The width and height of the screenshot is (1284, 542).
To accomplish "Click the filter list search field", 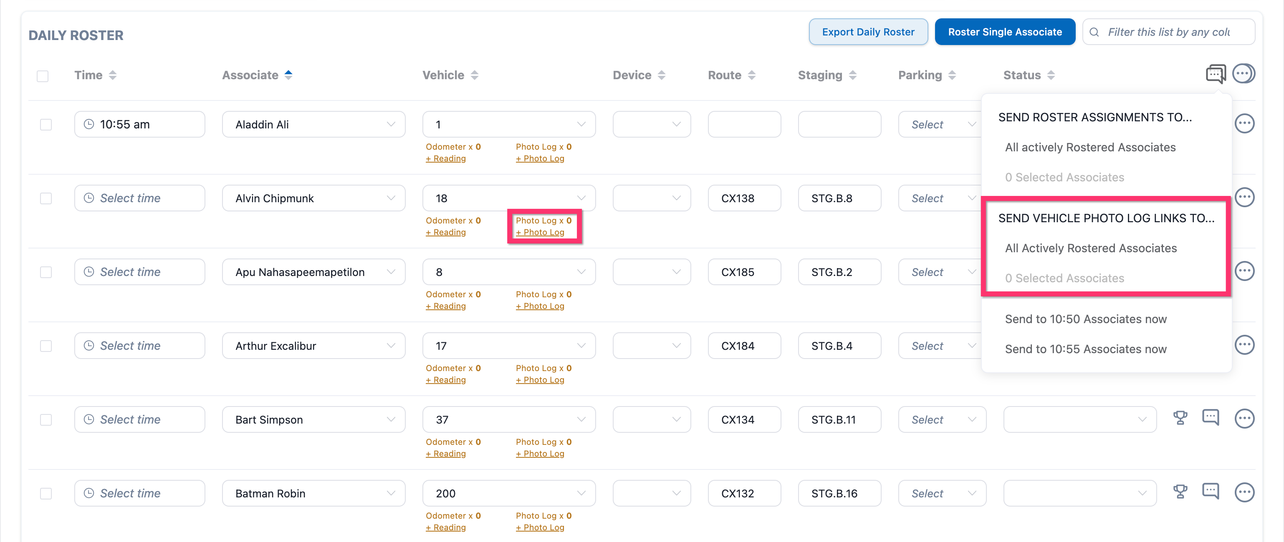I will click(1169, 32).
